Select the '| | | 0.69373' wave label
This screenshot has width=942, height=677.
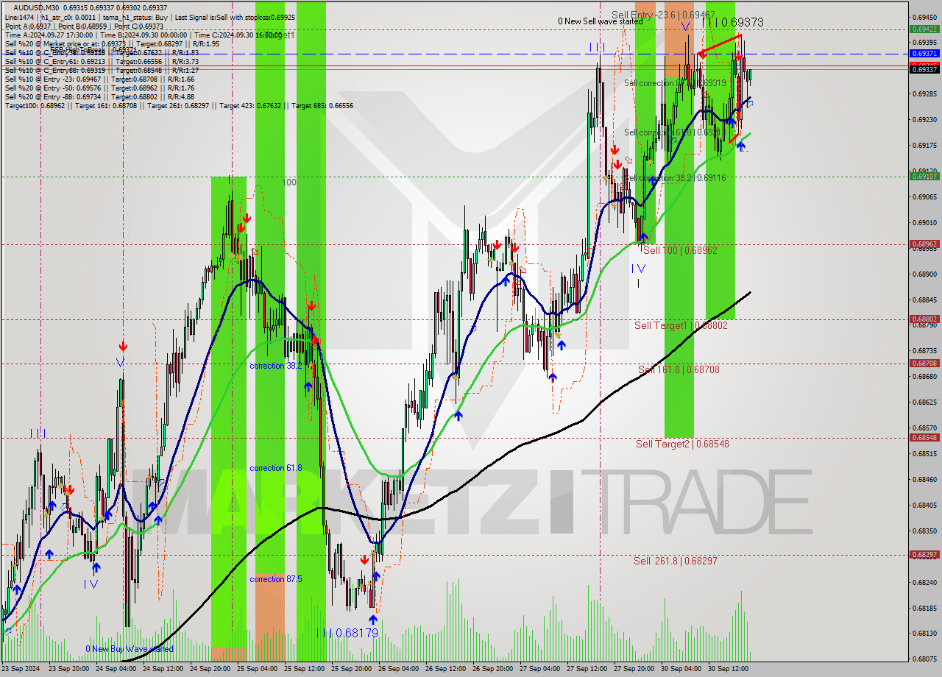(732, 23)
